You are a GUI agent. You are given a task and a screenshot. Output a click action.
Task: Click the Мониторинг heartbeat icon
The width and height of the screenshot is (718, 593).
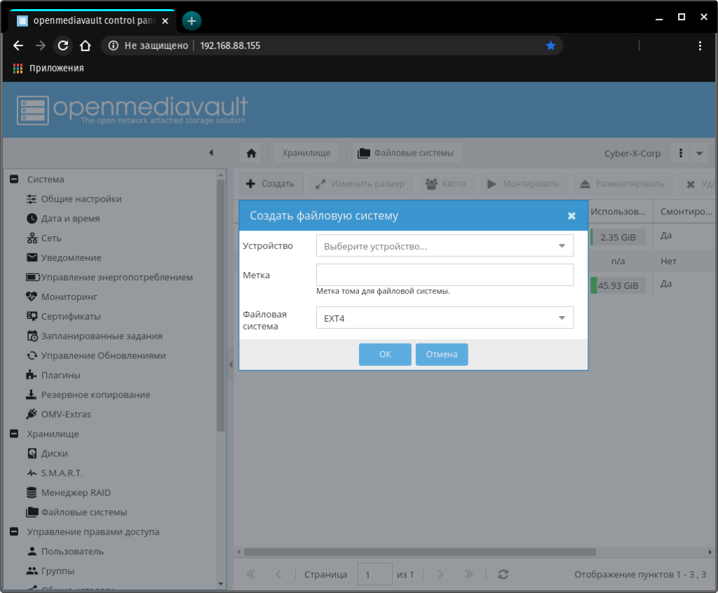pos(32,297)
